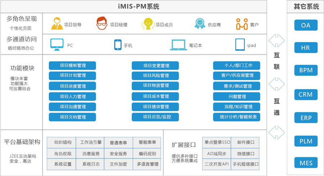Click the 供应商 award badge icon
This screenshot has width=324, height=176.
point(200,24)
